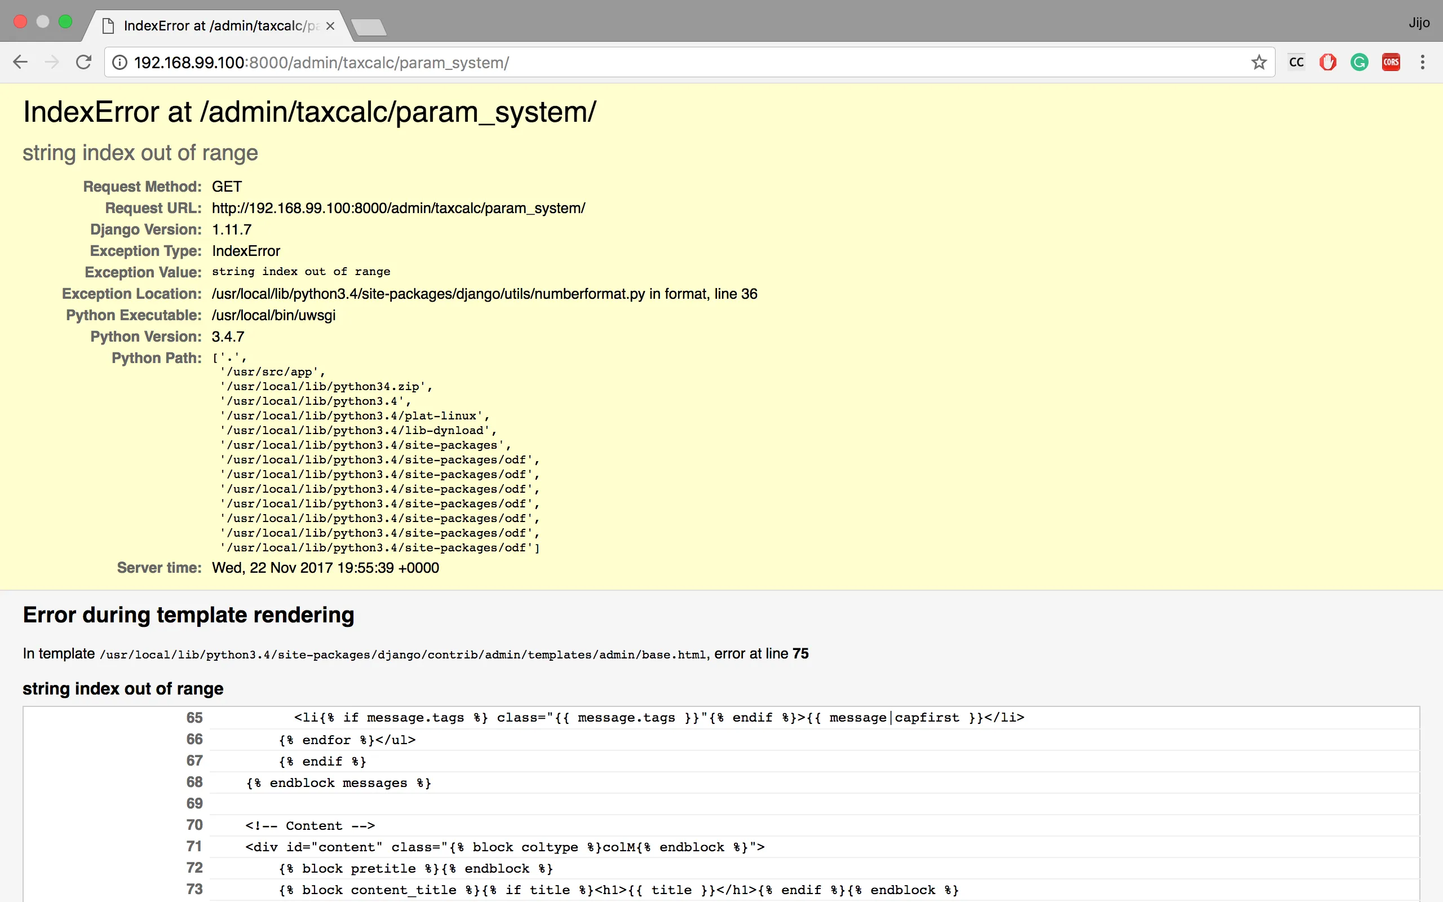
Task: Click the browser forward arrow
Action: click(52, 62)
